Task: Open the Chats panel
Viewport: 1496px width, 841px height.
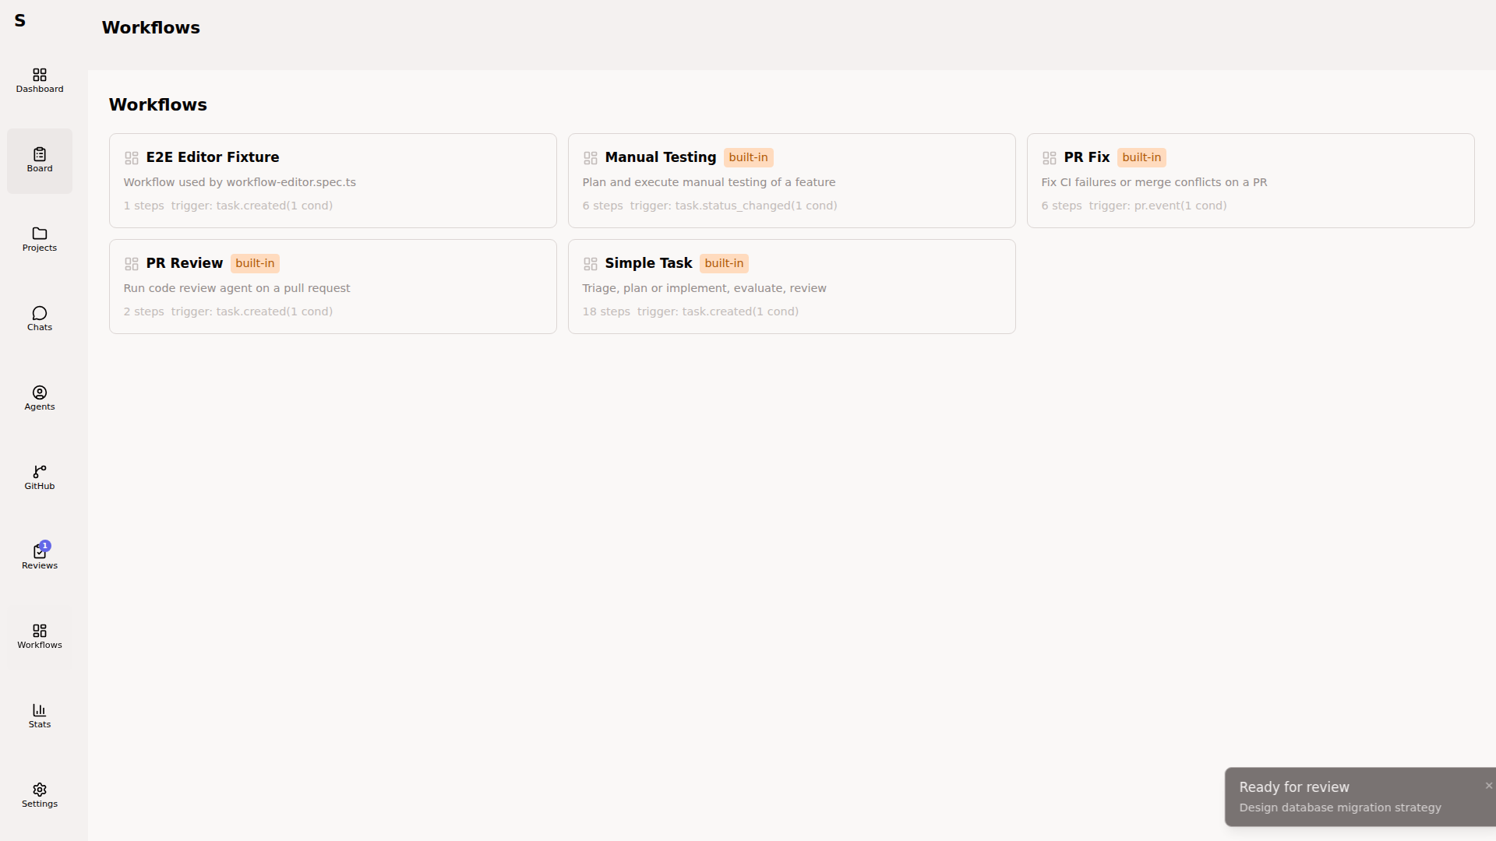Action: (x=39, y=318)
